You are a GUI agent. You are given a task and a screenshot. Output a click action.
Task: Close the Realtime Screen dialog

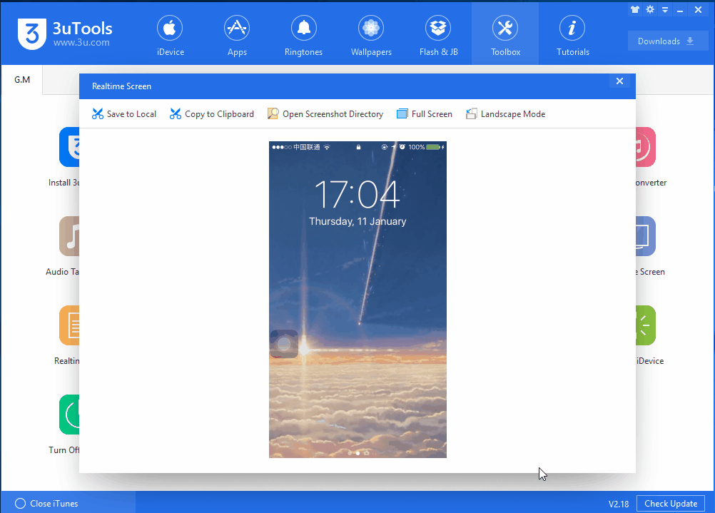click(619, 81)
